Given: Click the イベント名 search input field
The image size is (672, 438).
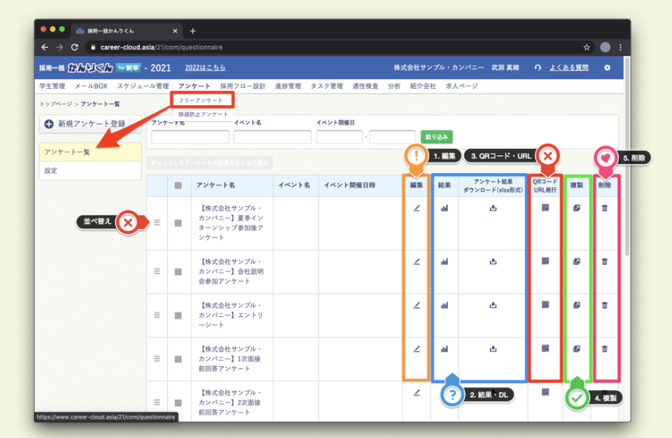Looking at the screenshot, I should pyautogui.click(x=272, y=137).
